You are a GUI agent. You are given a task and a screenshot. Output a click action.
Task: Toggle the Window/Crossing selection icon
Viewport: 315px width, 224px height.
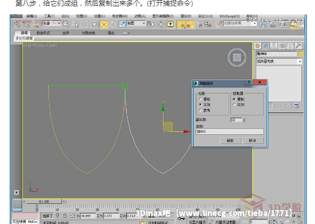point(94,25)
